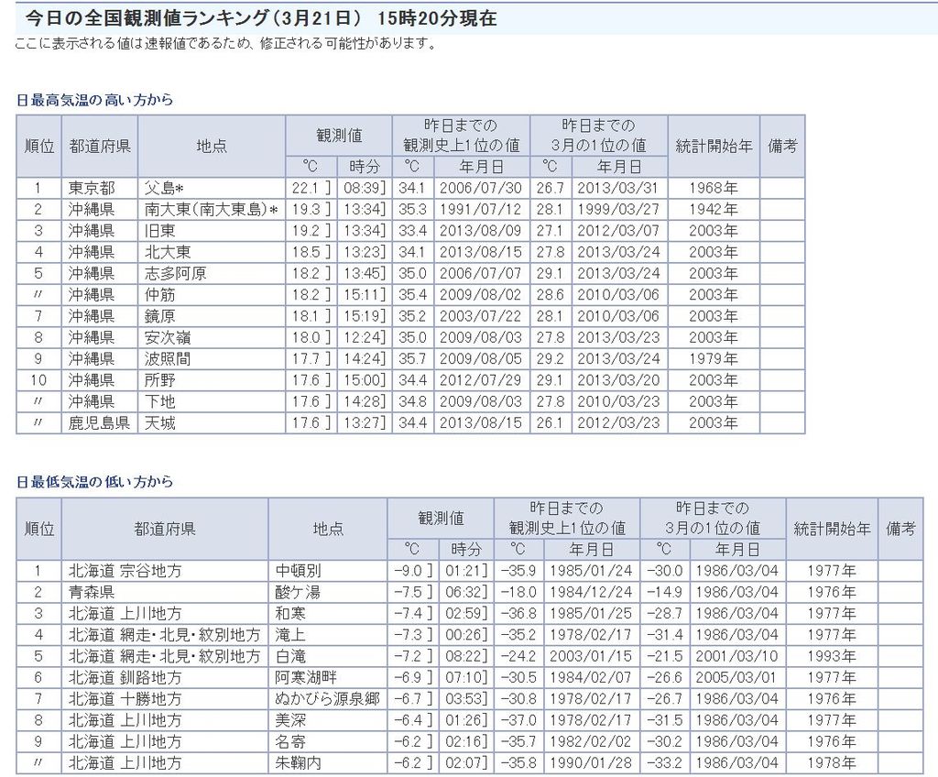Image resolution: width=938 pixels, height=777 pixels.
Task: Click the 中頓別 station name
Action: tap(298, 571)
